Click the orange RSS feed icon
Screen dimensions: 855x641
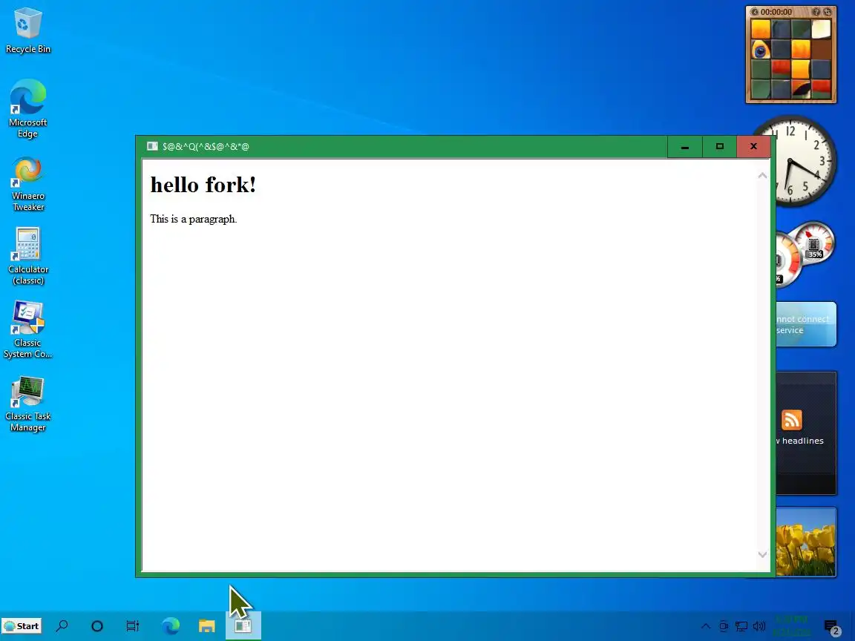(x=792, y=420)
